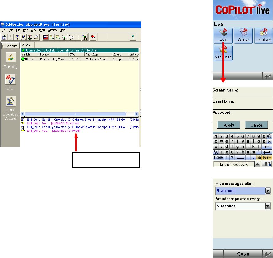The width and height of the screenshot is (273, 258).
Task: Tap the back arrow beside the Save button
Action: point(267,254)
